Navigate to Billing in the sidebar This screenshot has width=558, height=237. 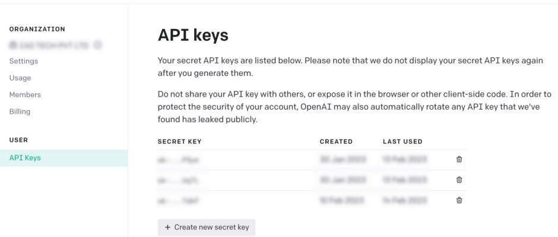click(x=20, y=111)
